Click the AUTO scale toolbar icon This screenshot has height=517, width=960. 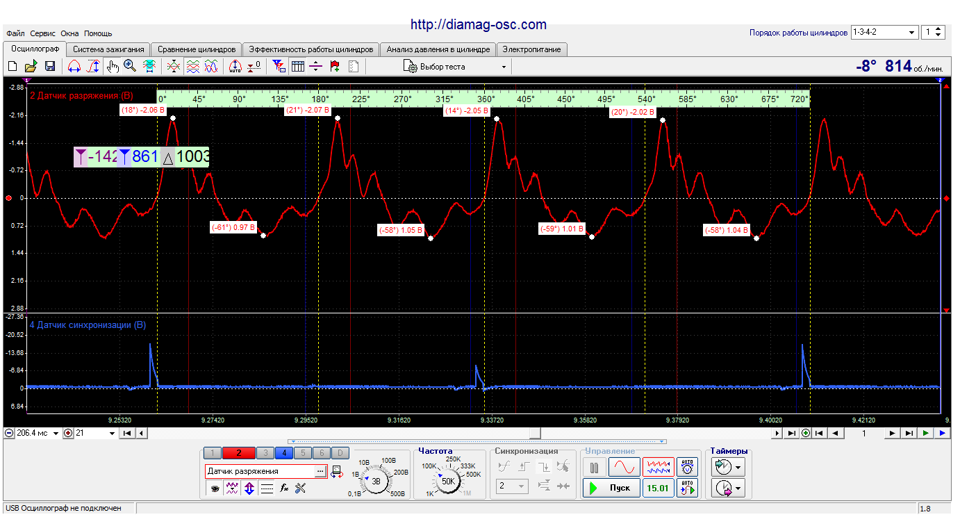click(x=235, y=67)
